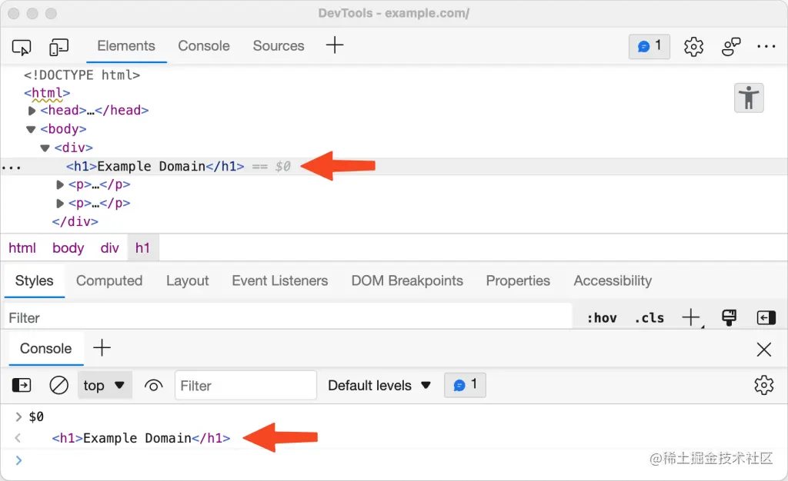Click div in the breadcrumb bar

click(109, 247)
